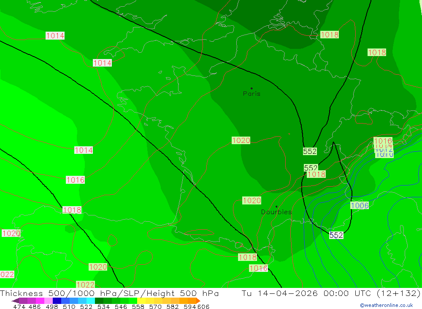Click the 552 height label beside the 1006 label
This screenshot has width=422, height=309.
tap(336, 235)
